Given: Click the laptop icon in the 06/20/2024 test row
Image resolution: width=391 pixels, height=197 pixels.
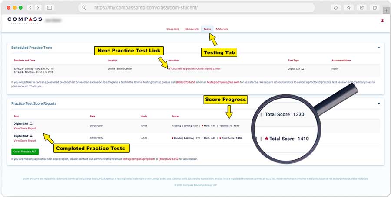Looking at the screenshot, I should [31, 123].
